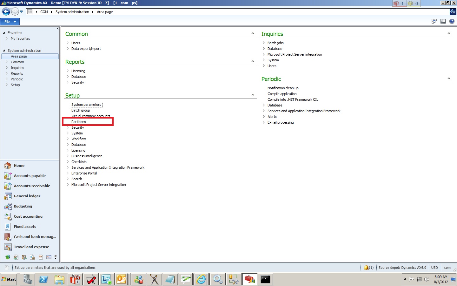Click COM in the breadcrumb path
457x286 pixels.
coord(44,12)
